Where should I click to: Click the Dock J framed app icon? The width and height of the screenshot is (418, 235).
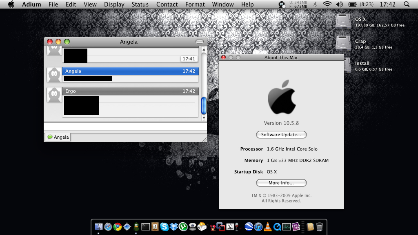pos(155,227)
